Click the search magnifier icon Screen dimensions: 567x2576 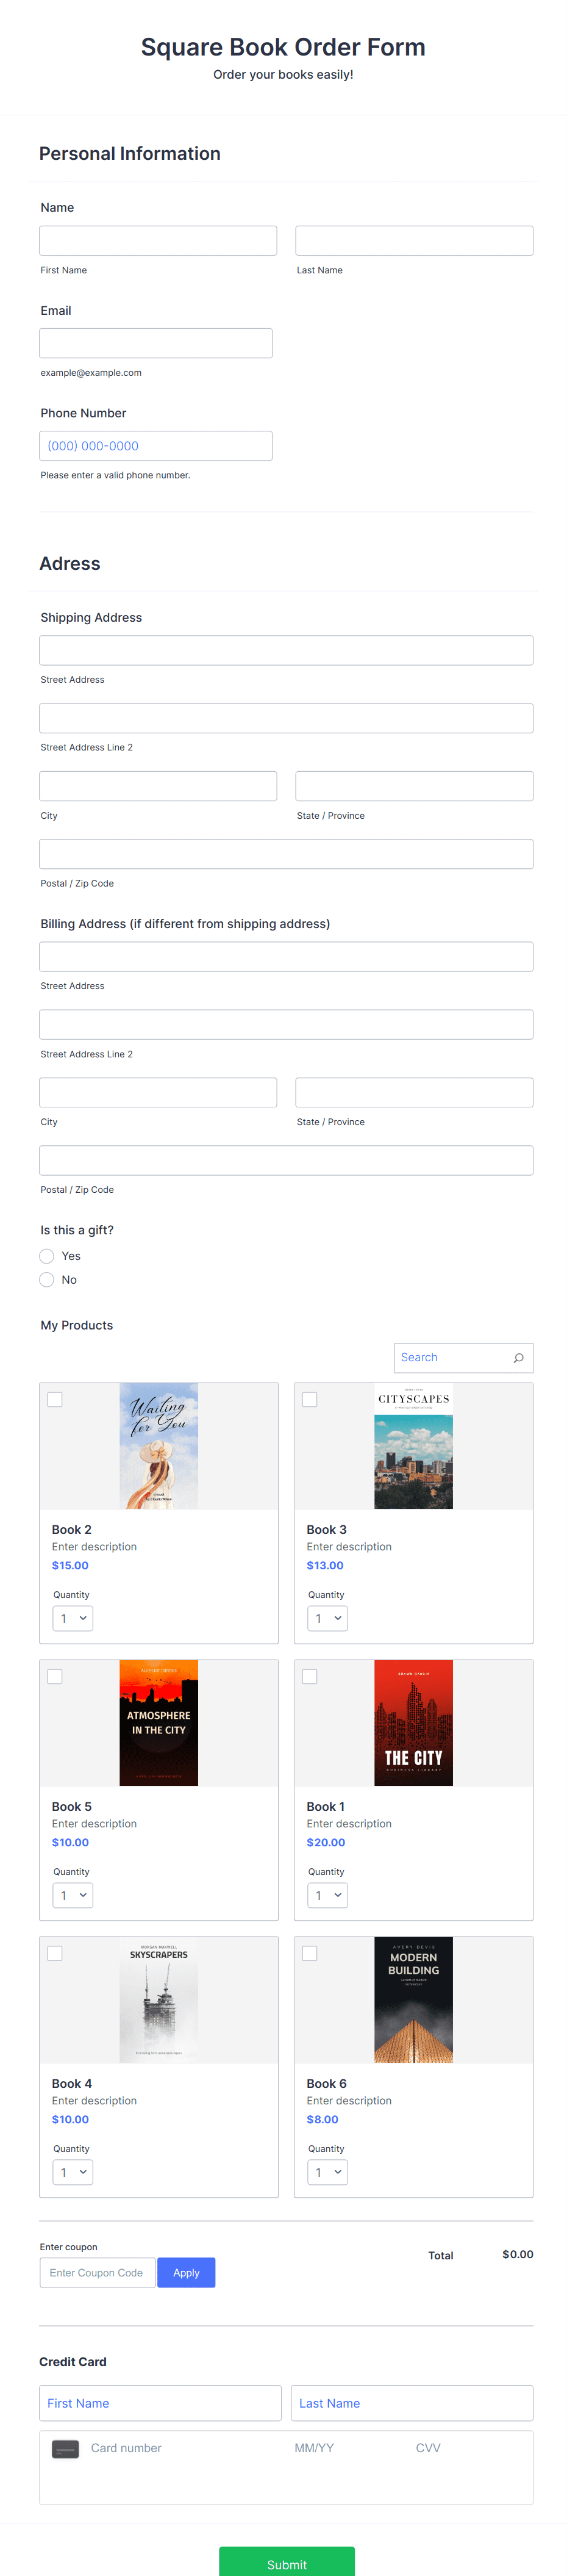518,1357
